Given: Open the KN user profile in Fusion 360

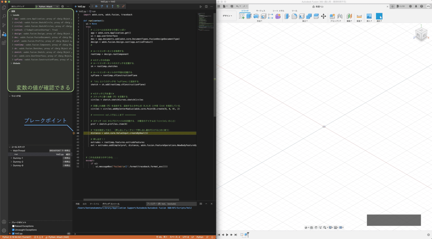Looking at the screenshot, I should click(x=428, y=6).
